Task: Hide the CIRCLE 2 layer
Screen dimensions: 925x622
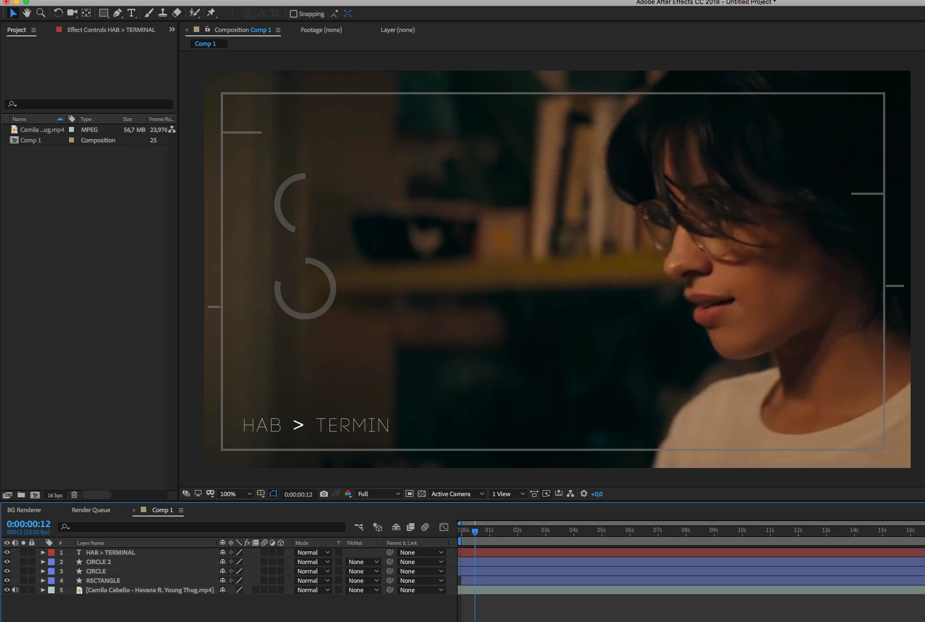Action: [x=7, y=562]
